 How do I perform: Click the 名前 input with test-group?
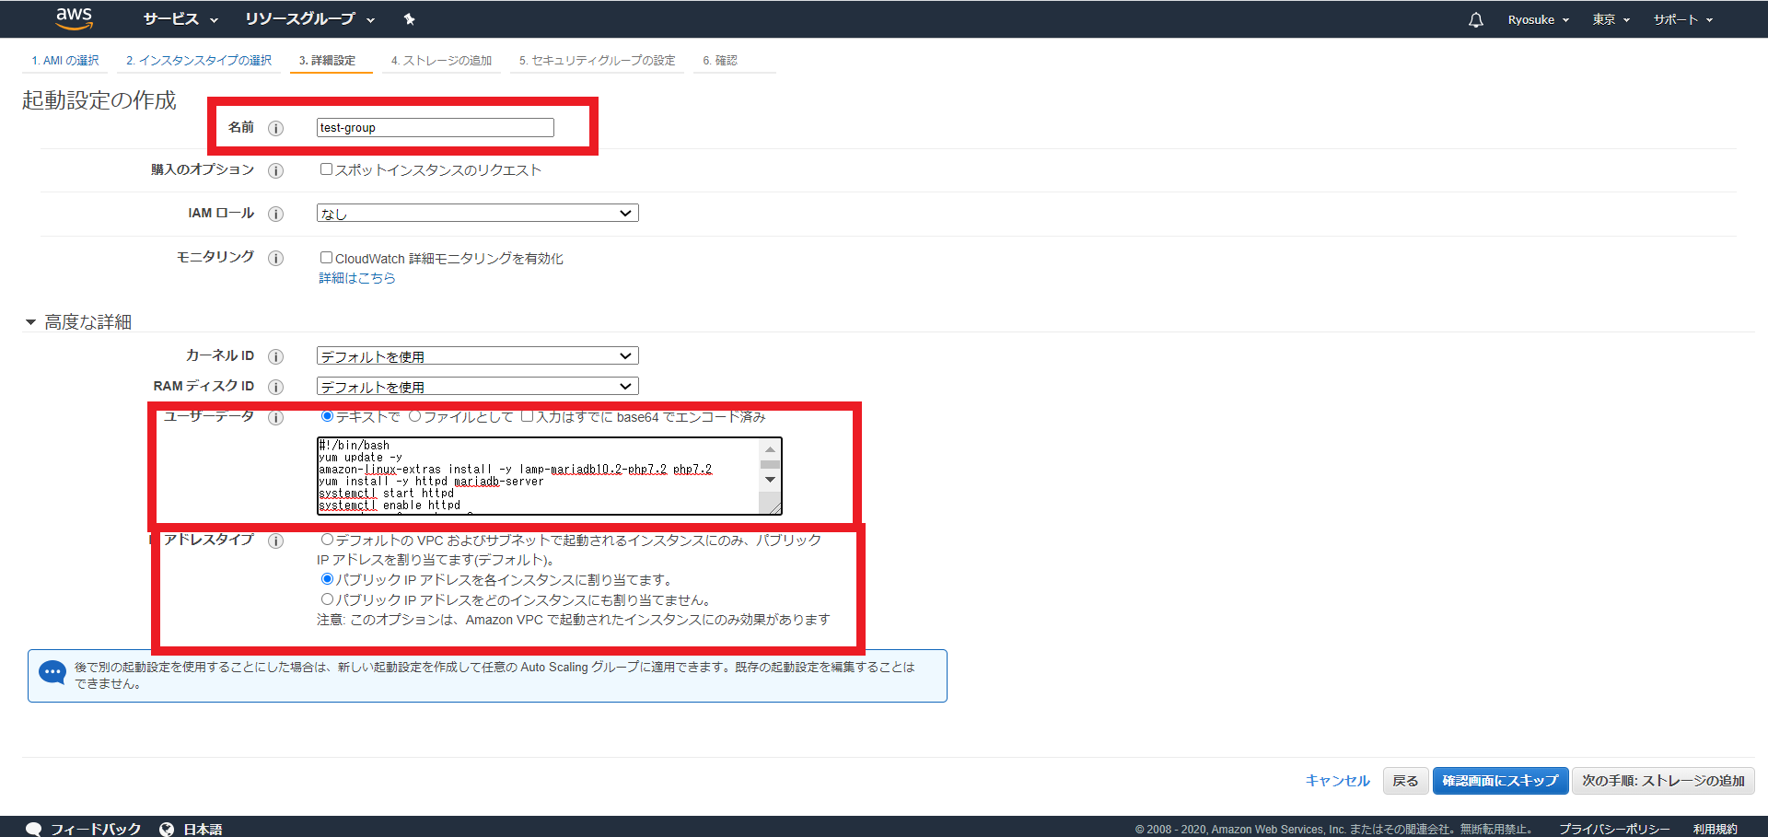(x=436, y=128)
